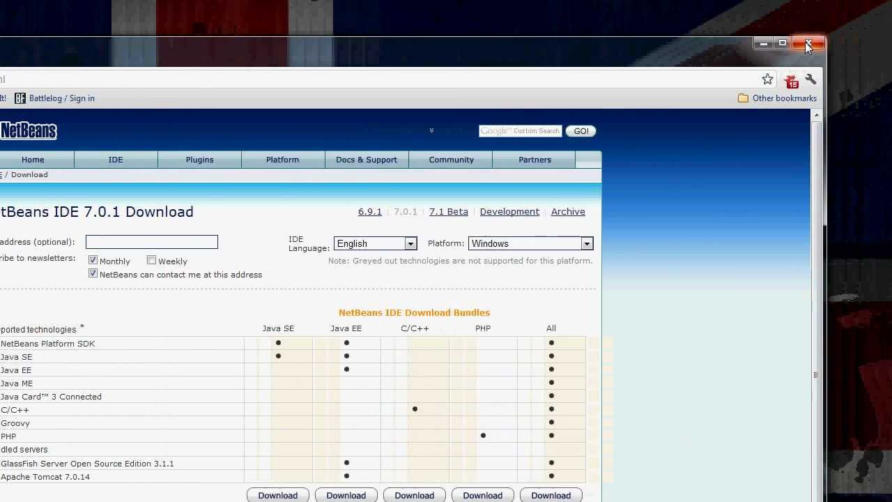This screenshot has width=892, height=502.
Task: Click the All column header
Action: coord(551,328)
